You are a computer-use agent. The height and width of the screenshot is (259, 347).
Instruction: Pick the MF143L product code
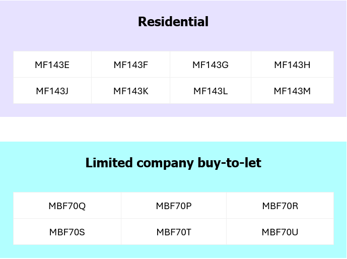tap(211, 91)
